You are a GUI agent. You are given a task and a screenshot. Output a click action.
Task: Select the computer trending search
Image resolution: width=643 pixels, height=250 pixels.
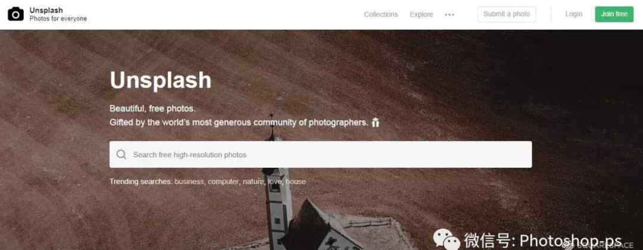[223, 182]
